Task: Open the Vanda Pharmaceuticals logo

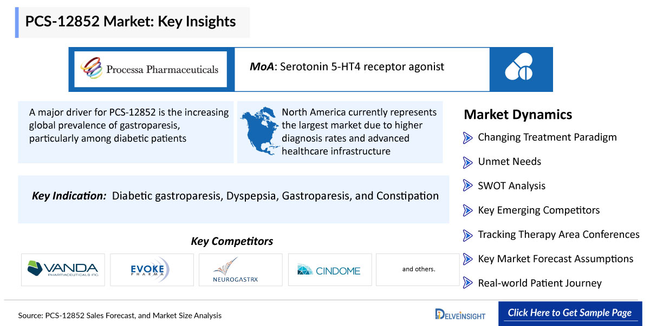Action: click(63, 269)
